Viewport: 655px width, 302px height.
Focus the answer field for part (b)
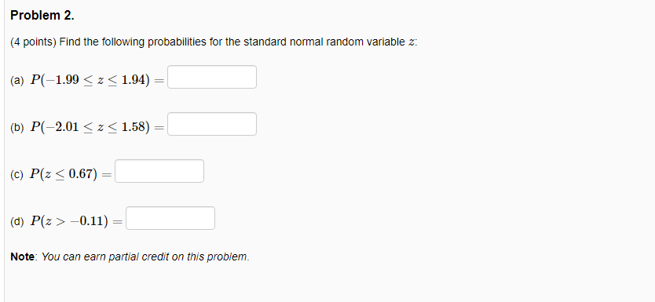click(x=212, y=124)
